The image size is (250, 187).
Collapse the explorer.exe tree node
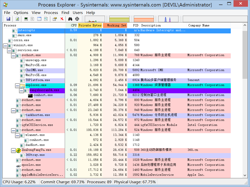click(17, 86)
